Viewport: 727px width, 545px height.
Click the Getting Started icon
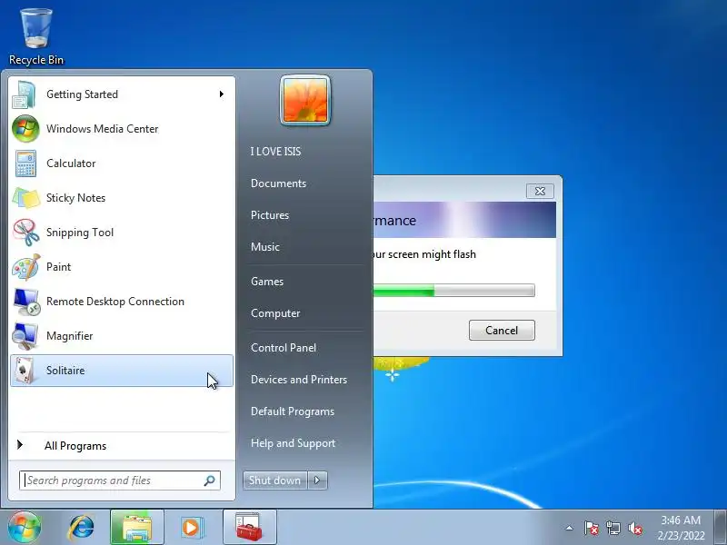pyautogui.click(x=25, y=94)
